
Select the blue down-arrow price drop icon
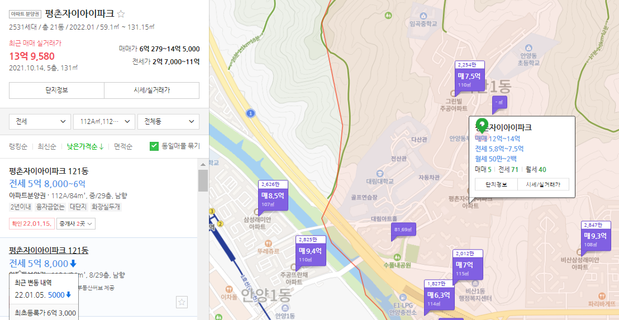[x=73, y=264]
